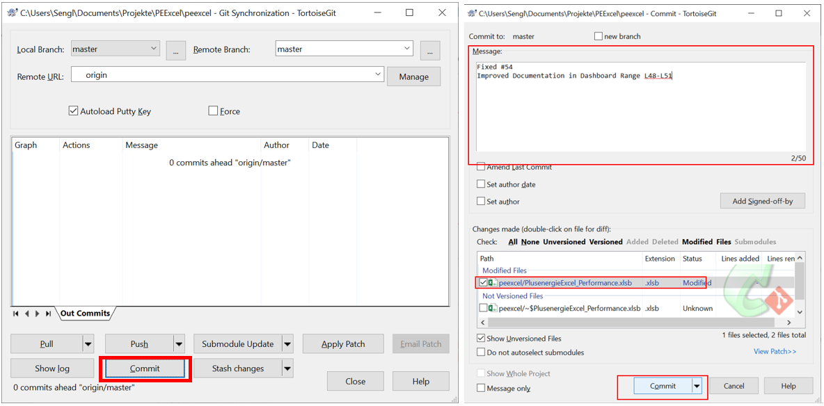Viewport: 824px width, 406px height.
Task: Browse remote branch with the '...' button
Action: tap(430, 51)
